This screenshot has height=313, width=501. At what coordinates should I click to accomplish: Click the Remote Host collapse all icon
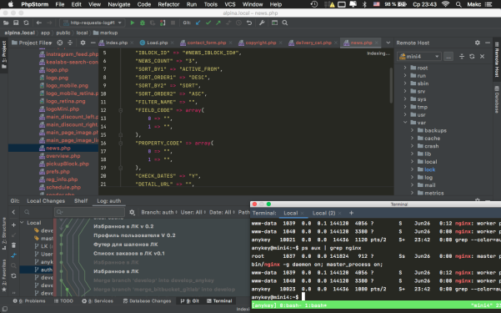click(x=462, y=56)
